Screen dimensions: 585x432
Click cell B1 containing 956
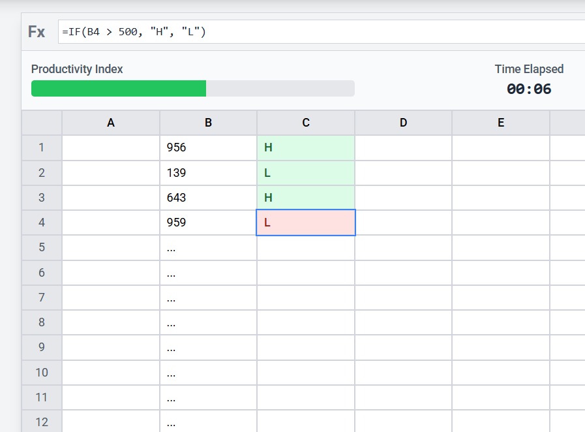[208, 147]
